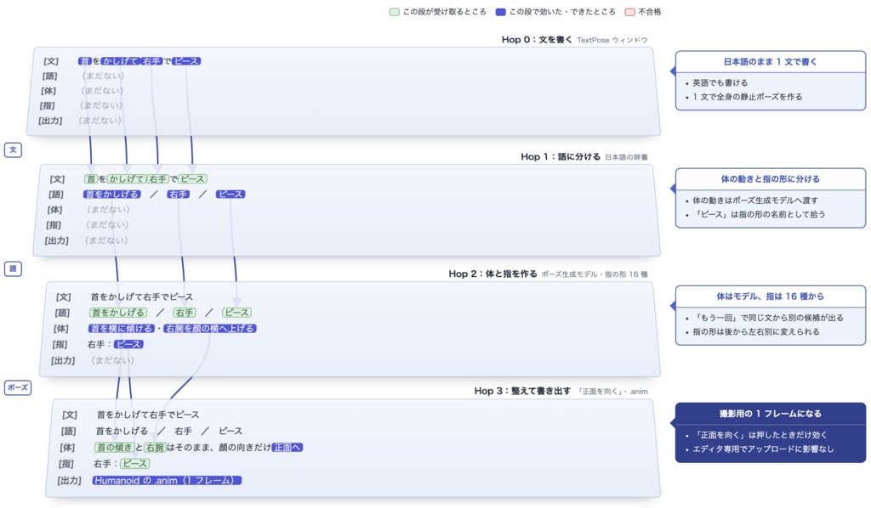The image size is (871, 508).
Task: Click the 右腕を顔の横へ上げる chip in Hop 2
Action: pyautogui.click(x=210, y=328)
